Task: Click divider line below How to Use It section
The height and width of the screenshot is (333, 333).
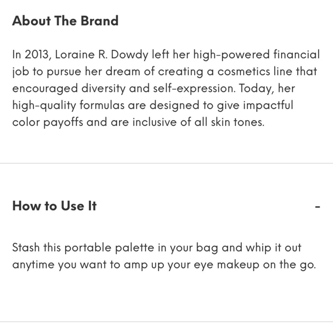Action: (166, 322)
